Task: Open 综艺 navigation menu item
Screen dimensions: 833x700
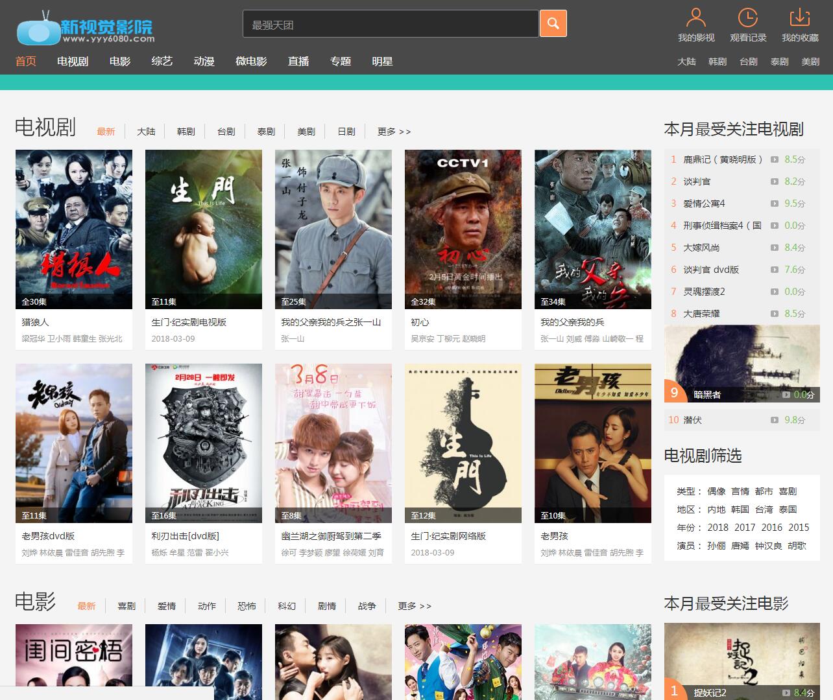Action: 162,62
